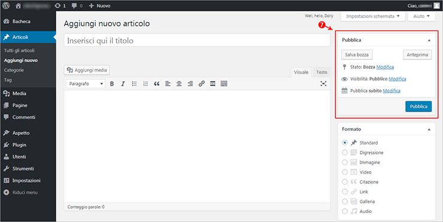
Task: Align text center
Action: [179, 84]
